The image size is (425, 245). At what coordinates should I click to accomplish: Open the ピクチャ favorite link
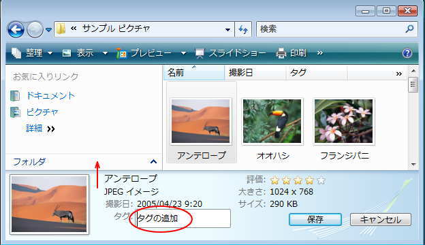(x=42, y=112)
